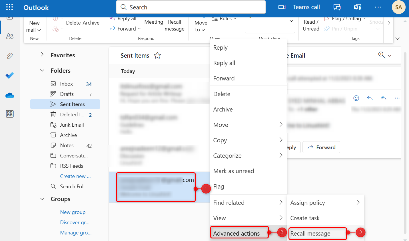Expand the Favorites section
The height and width of the screenshot is (241, 409).
42,54
